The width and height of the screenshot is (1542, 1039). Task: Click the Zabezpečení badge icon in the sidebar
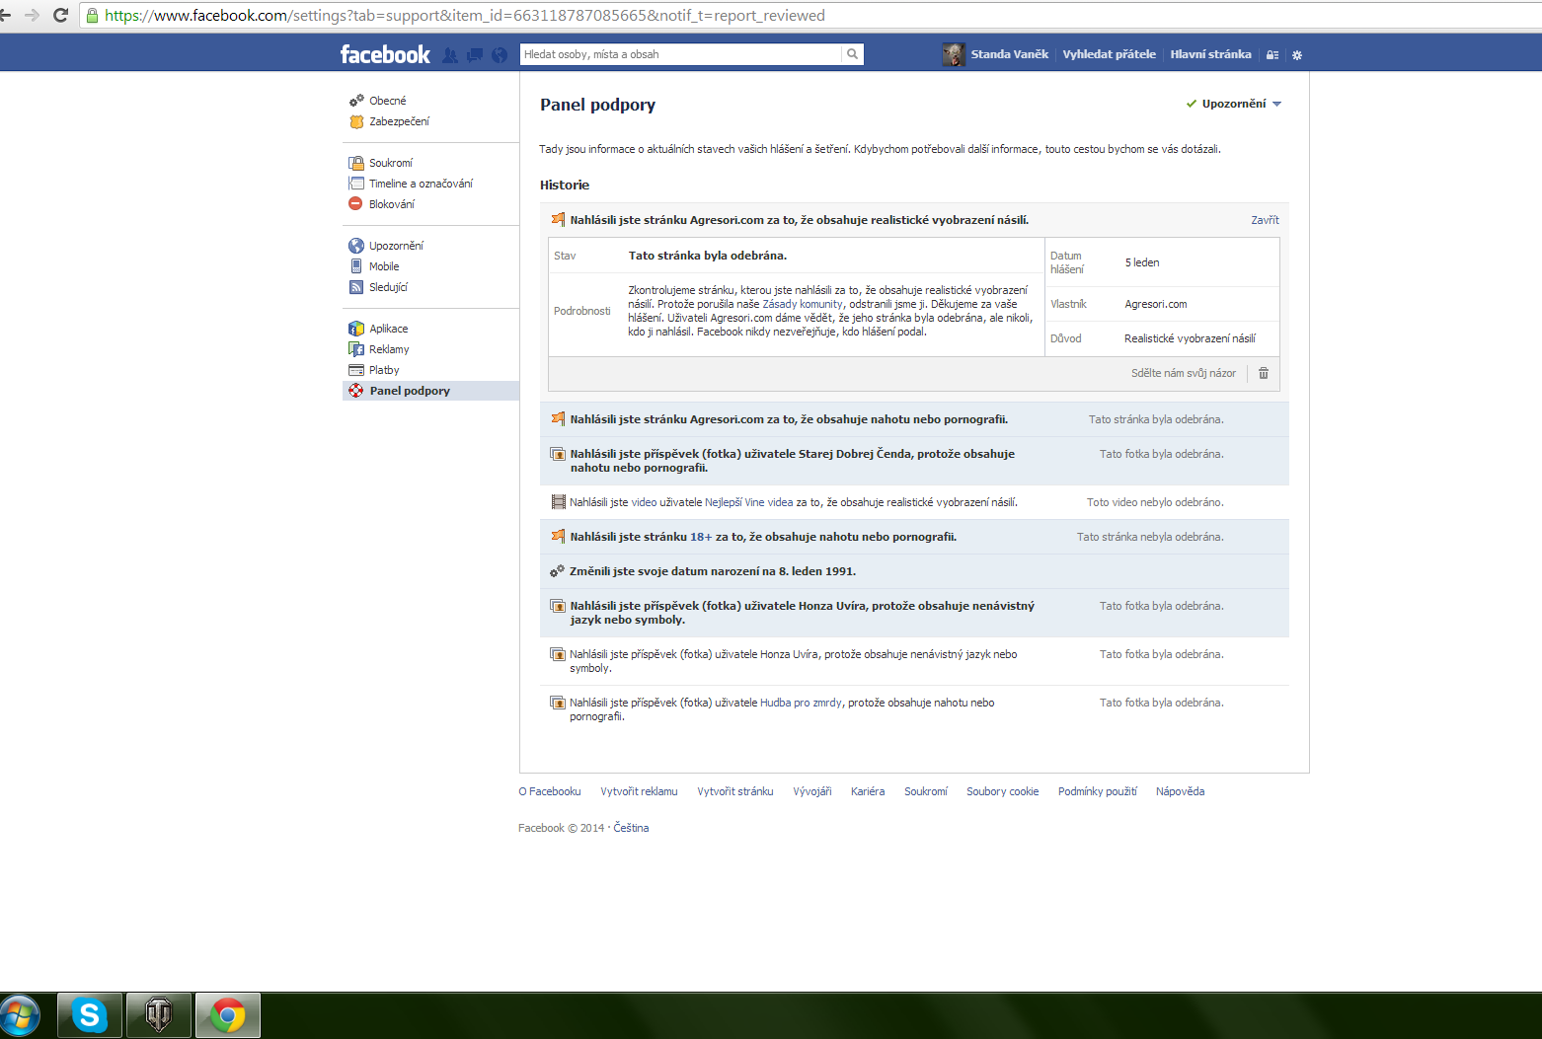click(356, 121)
